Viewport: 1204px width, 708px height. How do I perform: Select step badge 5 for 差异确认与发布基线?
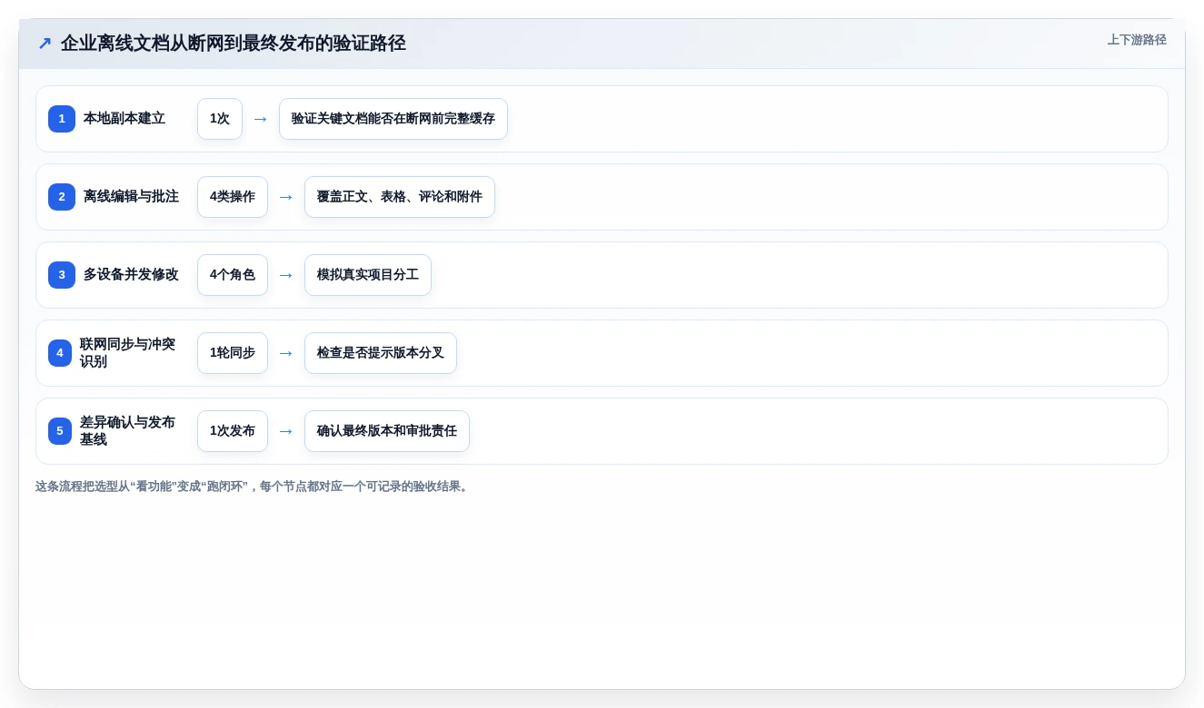[x=60, y=431]
